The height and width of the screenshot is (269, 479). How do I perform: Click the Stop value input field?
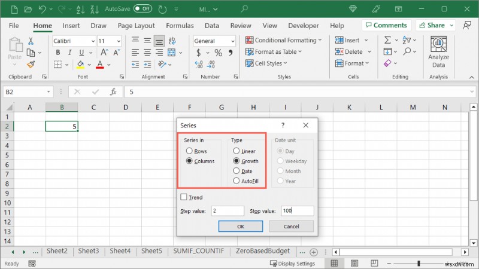point(297,211)
